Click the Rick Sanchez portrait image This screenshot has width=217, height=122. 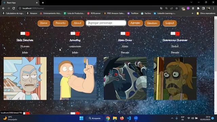coord(25,78)
